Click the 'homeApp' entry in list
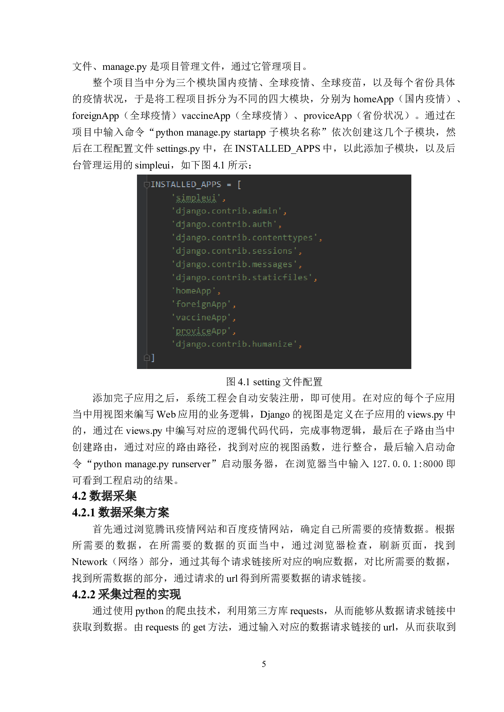Image resolution: width=504 pixels, height=712 pixels. pos(196,291)
